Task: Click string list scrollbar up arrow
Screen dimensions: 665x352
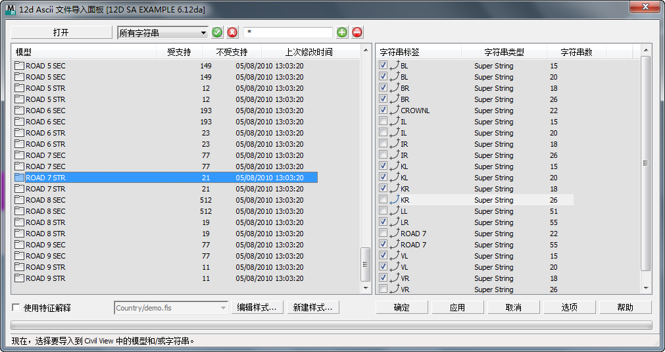Action: [x=645, y=51]
